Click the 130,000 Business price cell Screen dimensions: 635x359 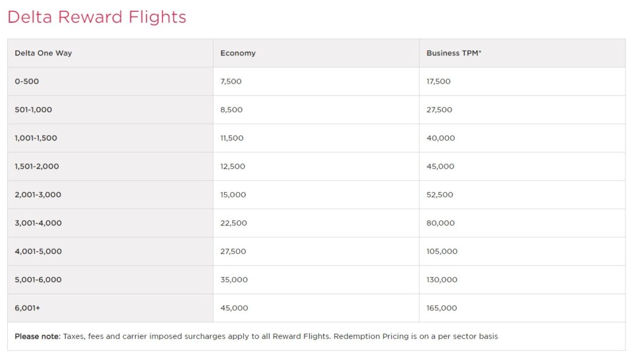pyautogui.click(x=442, y=279)
